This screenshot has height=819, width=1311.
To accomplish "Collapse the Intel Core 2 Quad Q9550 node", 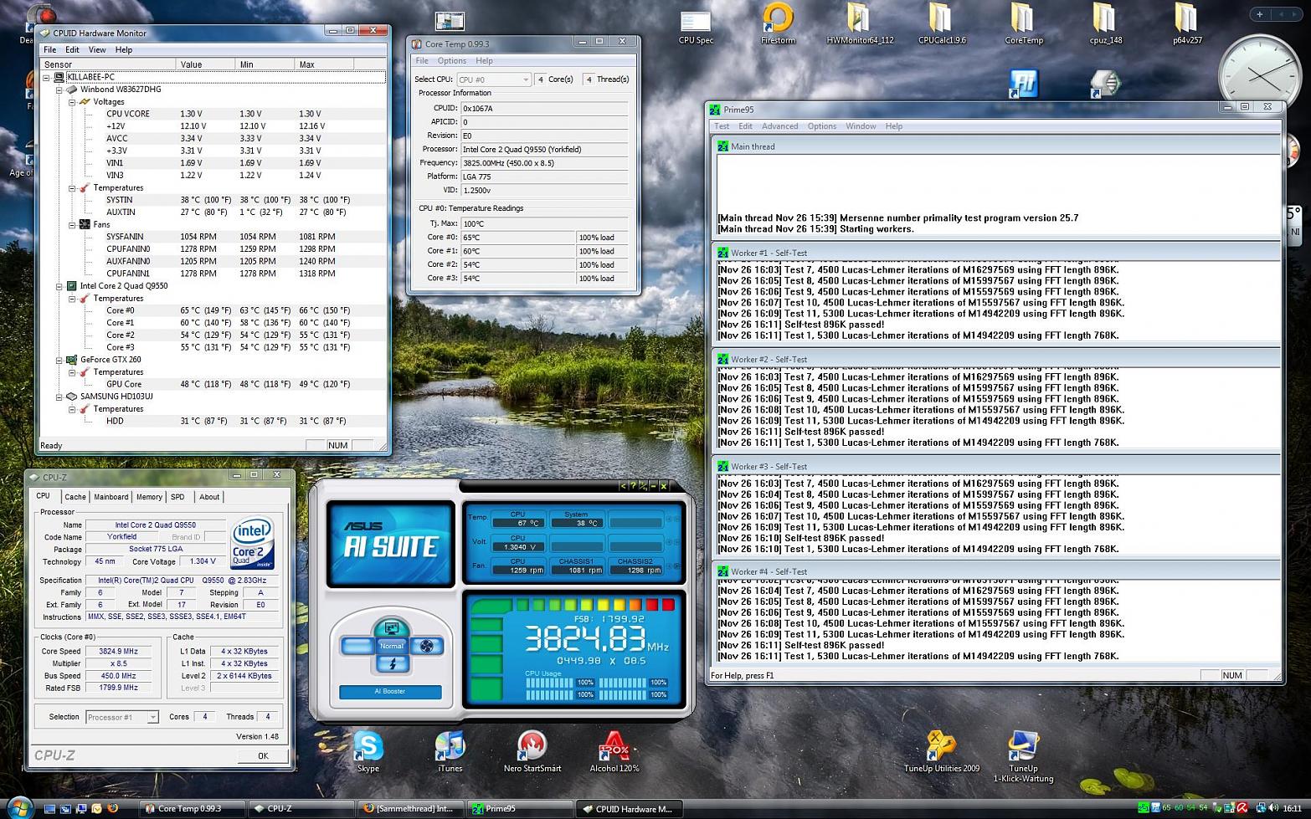I will click(x=59, y=286).
